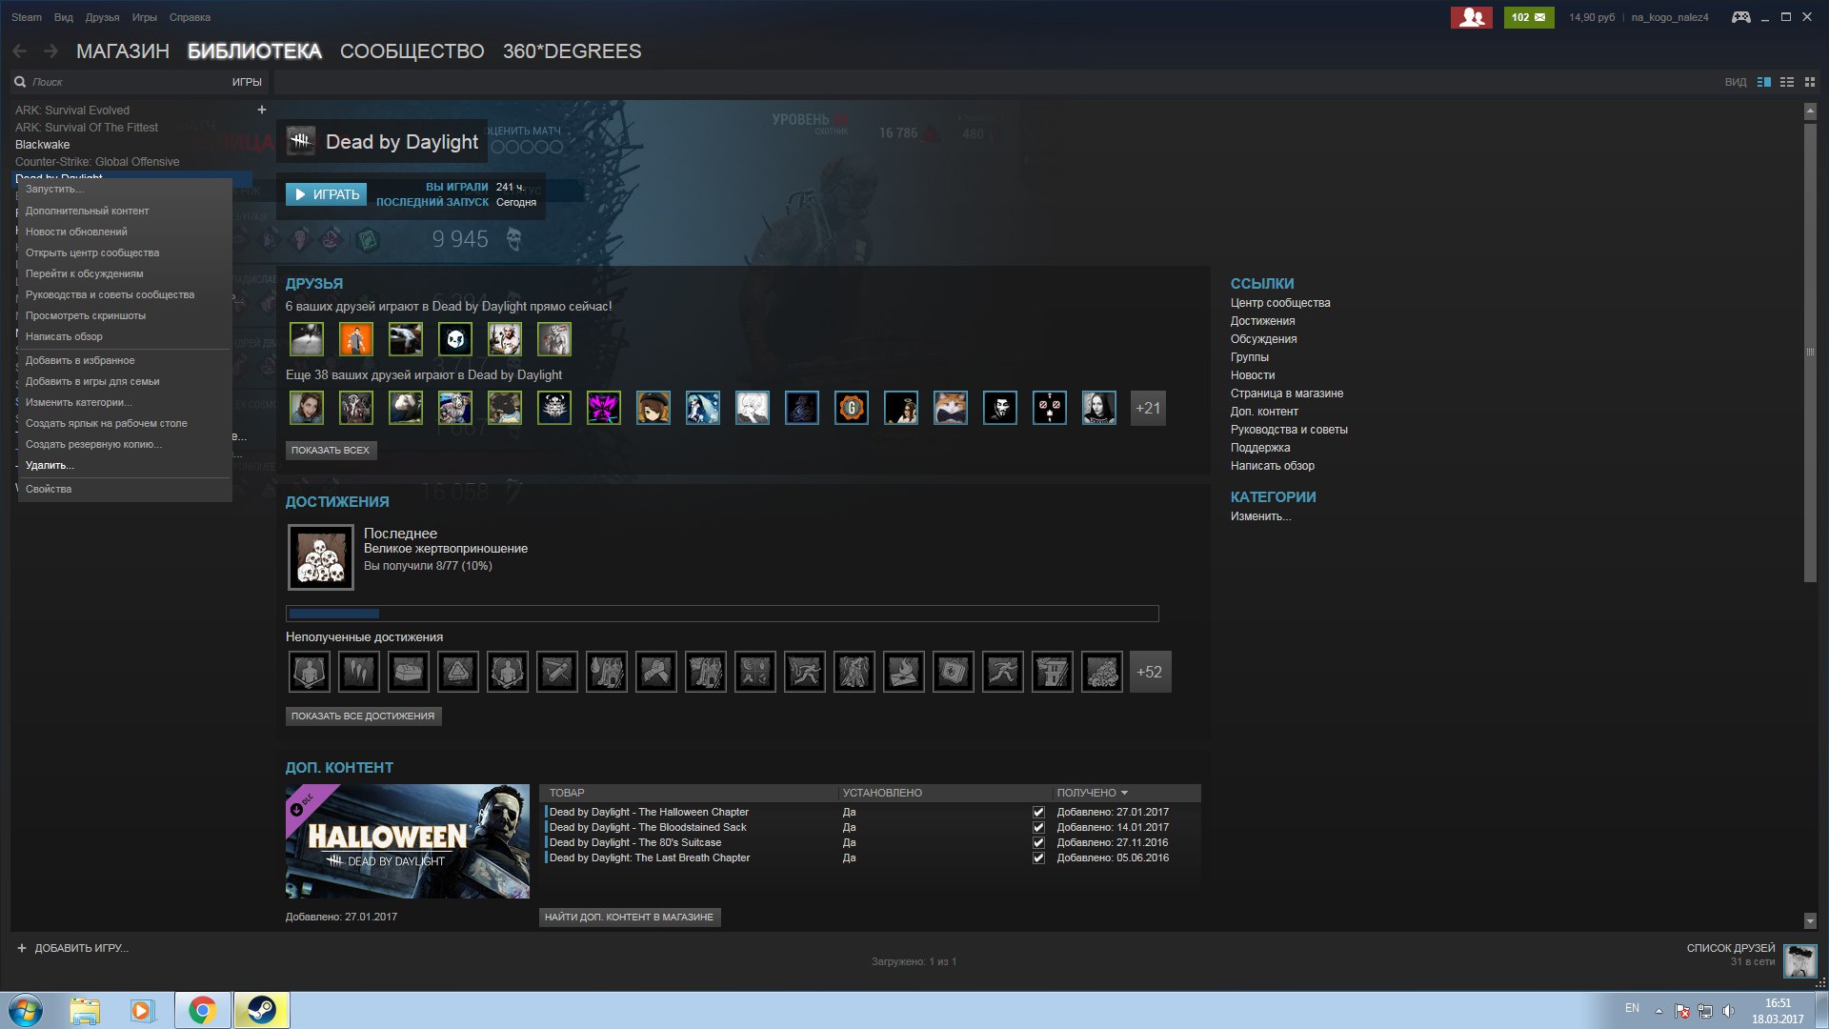1829x1029 pixels.
Task: Click the library page vertical scrollbar thumb
Action: pos(1810,352)
